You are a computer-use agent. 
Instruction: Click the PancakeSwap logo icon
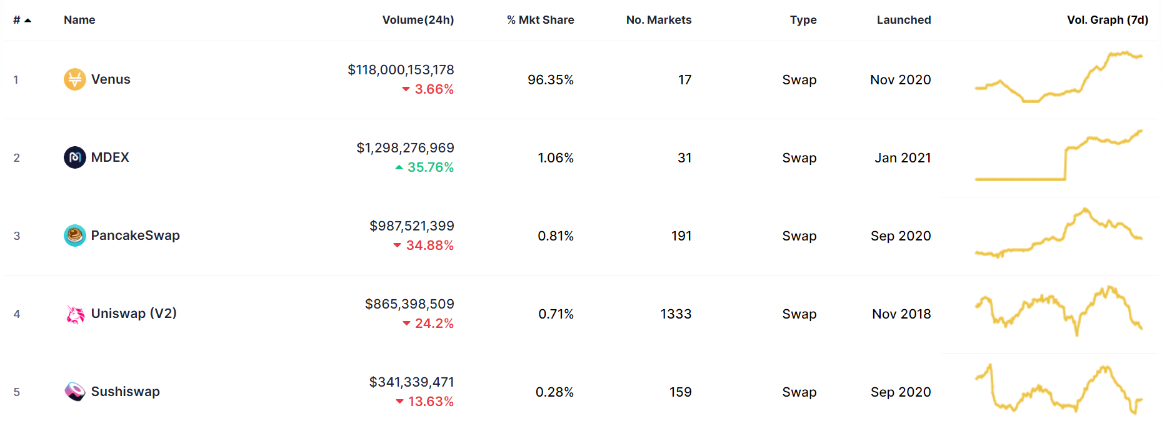(x=75, y=235)
